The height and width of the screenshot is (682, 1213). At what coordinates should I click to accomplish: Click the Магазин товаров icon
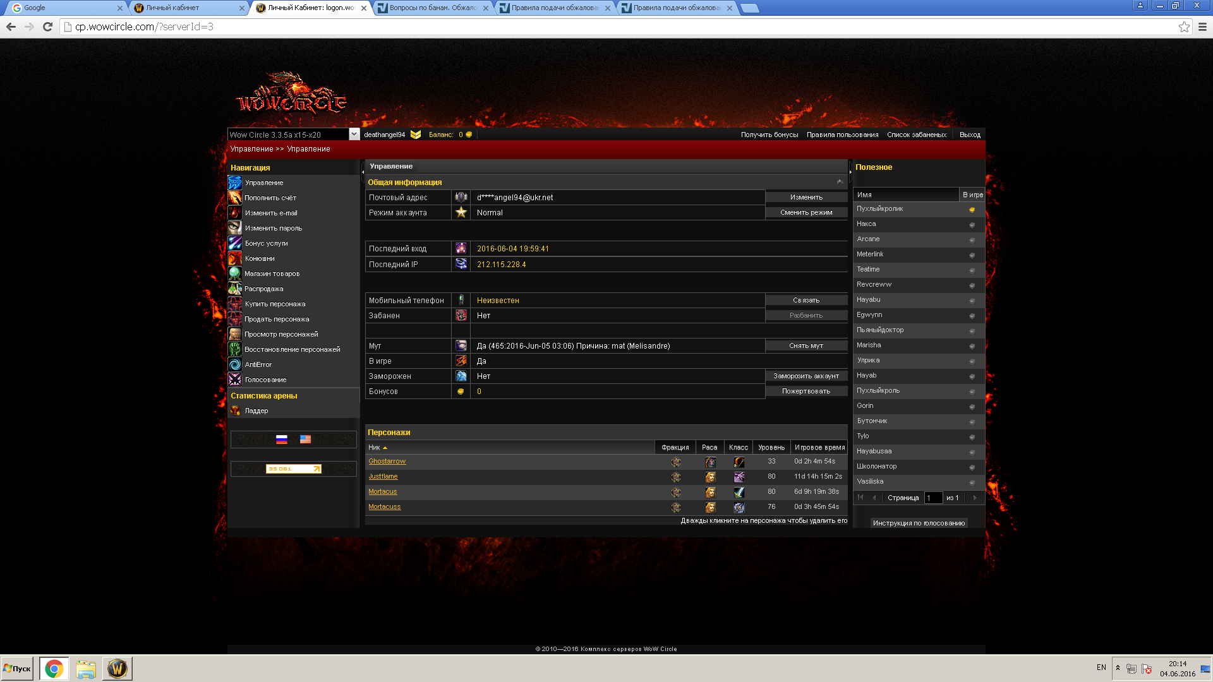234,273
